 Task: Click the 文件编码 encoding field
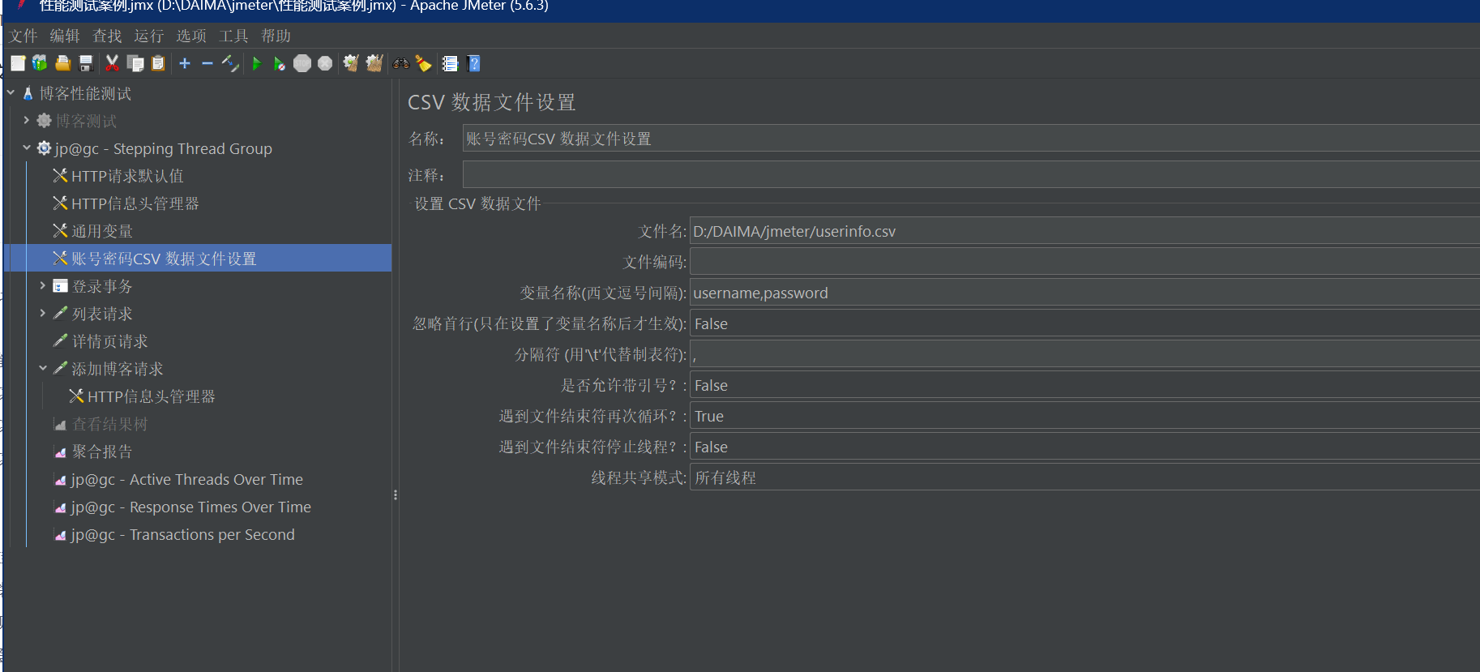1084,262
